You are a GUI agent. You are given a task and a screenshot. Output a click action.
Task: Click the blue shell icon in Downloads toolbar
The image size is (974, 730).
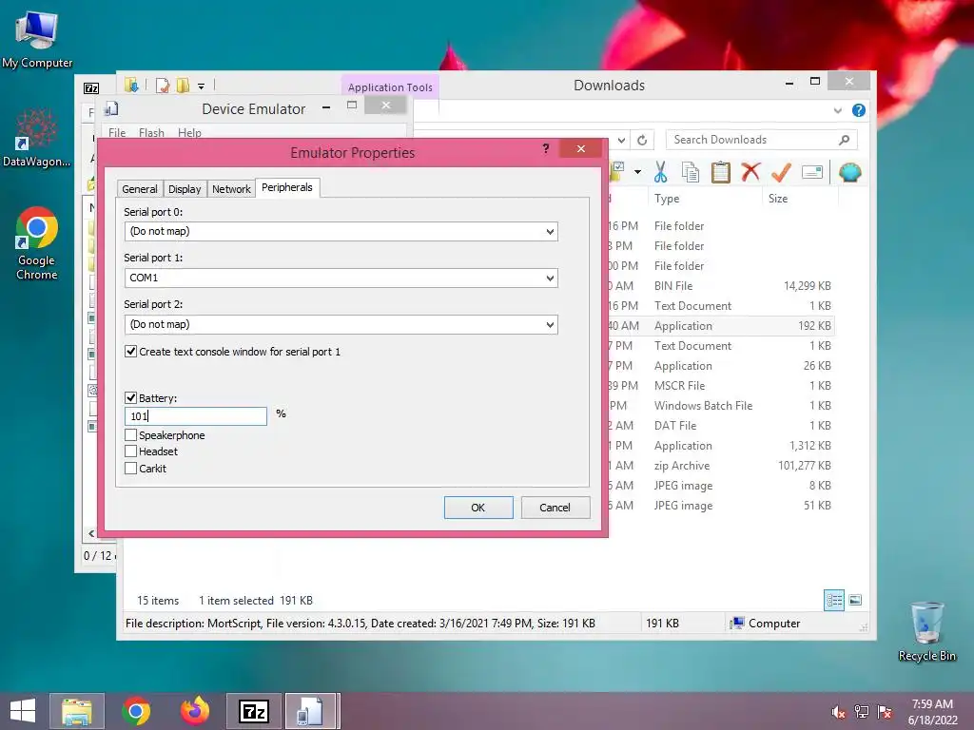pos(849,172)
